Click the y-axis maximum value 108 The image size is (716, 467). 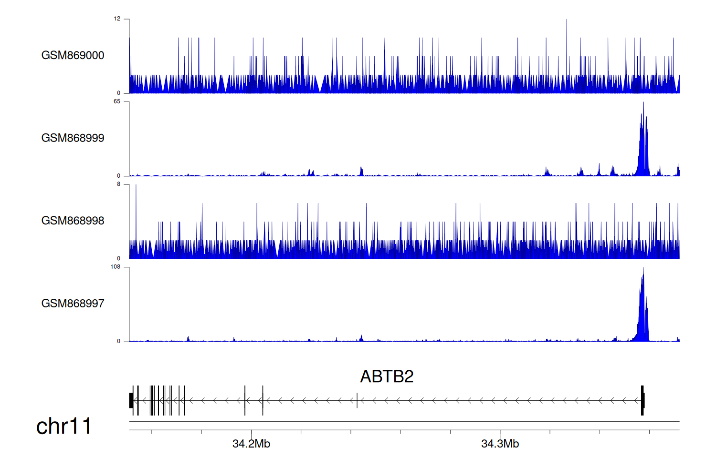(116, 267)
